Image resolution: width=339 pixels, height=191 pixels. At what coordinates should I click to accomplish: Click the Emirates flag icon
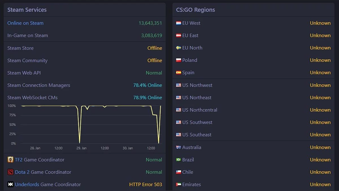coord(179,184)
